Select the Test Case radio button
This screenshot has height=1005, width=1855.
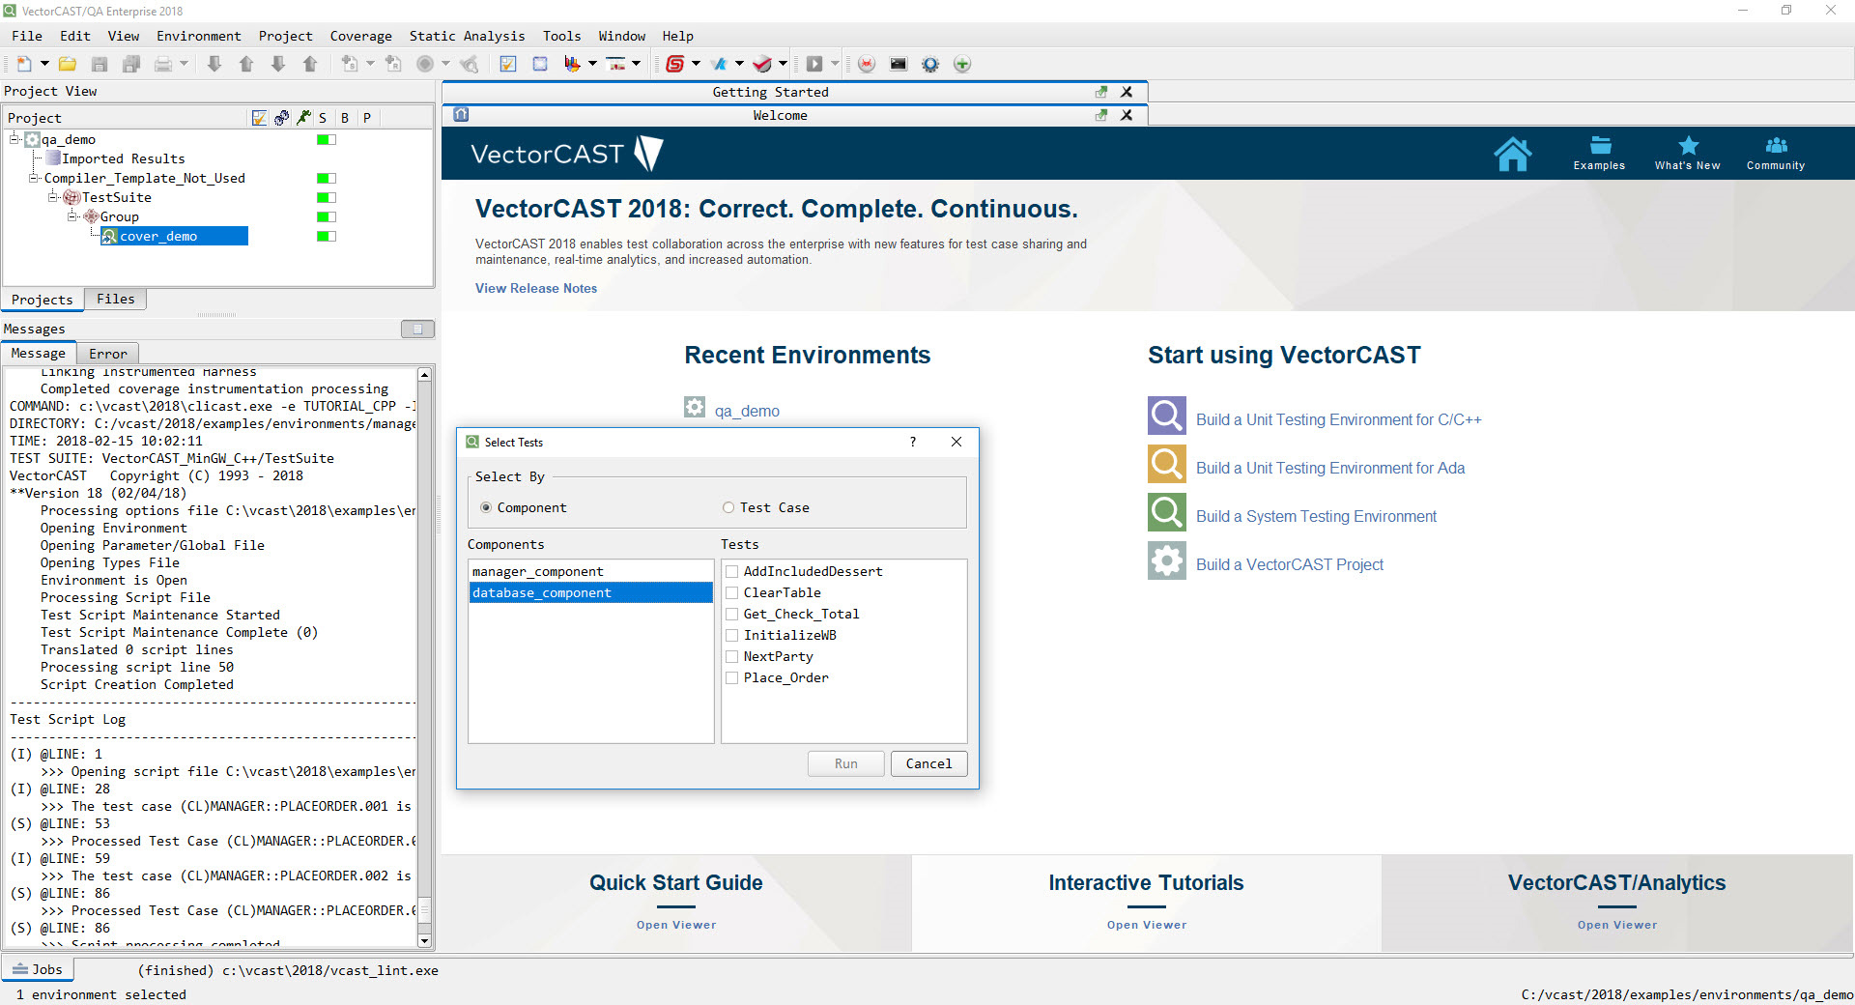(x=728, y=507)
